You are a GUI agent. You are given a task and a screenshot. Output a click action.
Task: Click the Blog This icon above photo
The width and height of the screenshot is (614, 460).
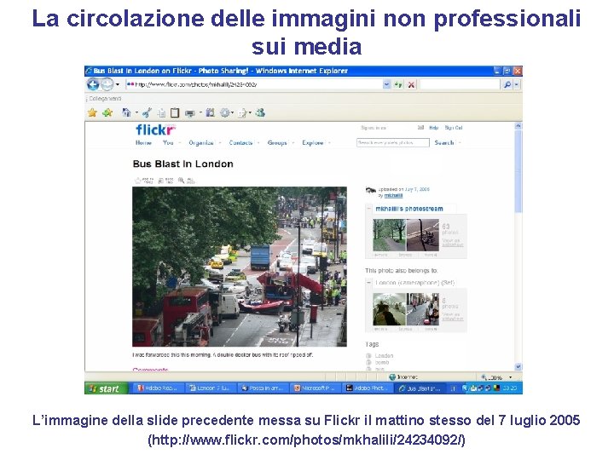click(165, 181)
